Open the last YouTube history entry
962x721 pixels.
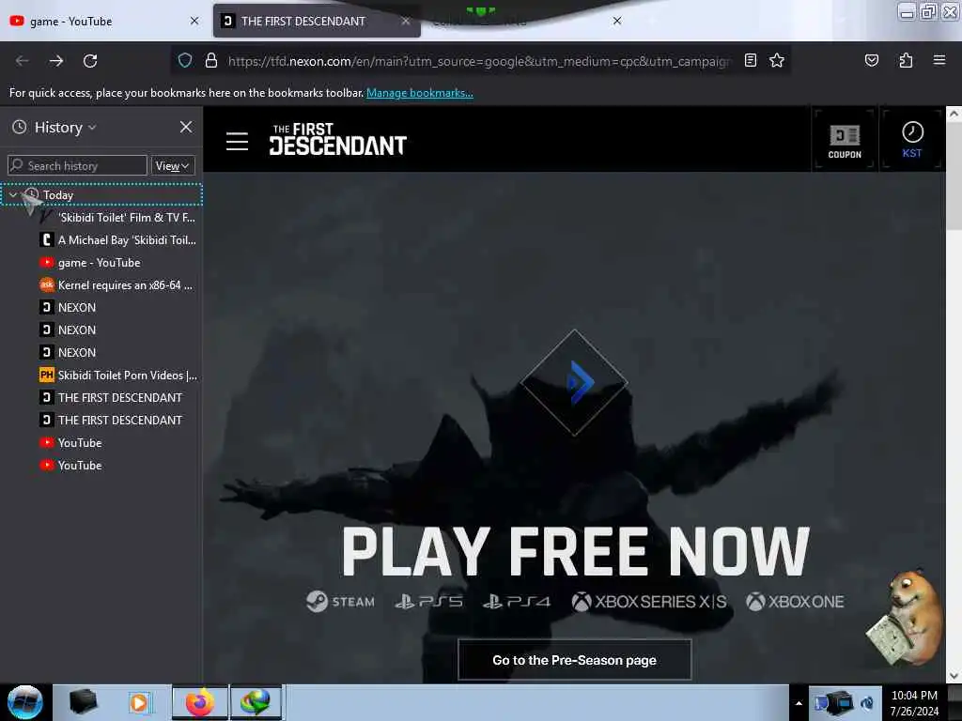(x=71, y=465)
